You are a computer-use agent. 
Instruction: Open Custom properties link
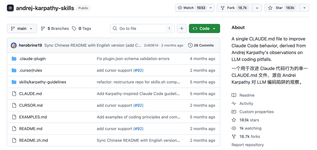click(257, 112)
